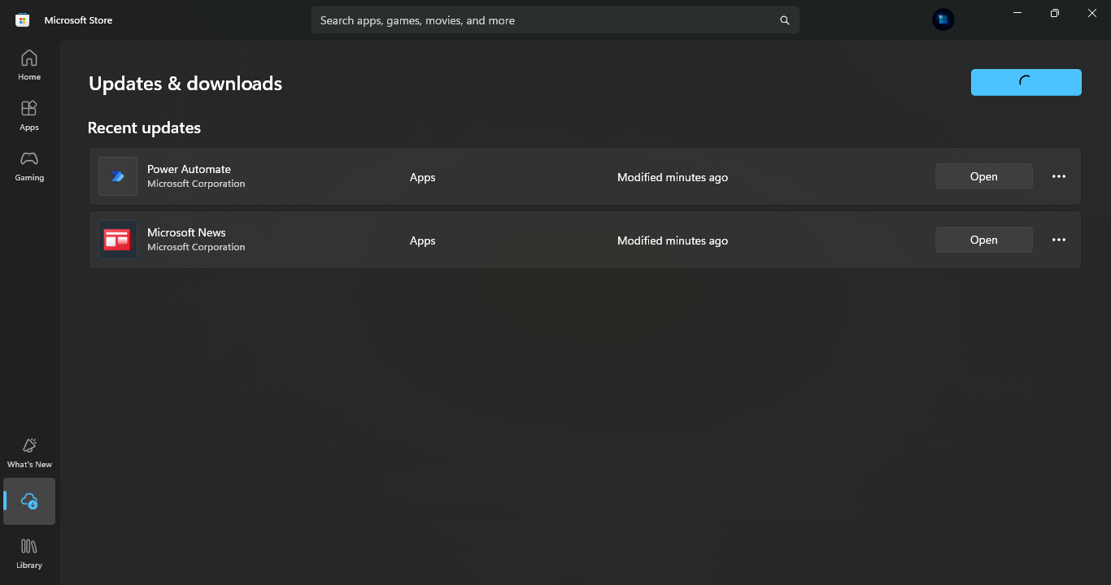Screen dimensions: 1111x585
Task: Select the Apps section icon
Action: [28, 115]
